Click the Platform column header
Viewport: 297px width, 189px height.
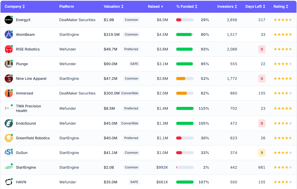pos(67,6)
